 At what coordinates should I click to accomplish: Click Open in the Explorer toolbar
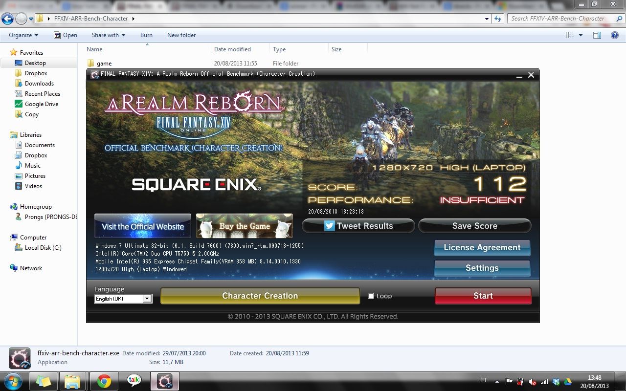point(65,35)
